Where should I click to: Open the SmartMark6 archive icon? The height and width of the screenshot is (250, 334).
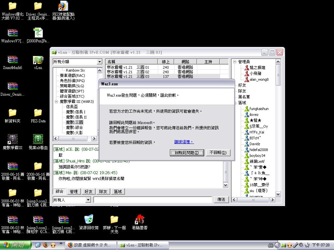(x=12, y=60)
